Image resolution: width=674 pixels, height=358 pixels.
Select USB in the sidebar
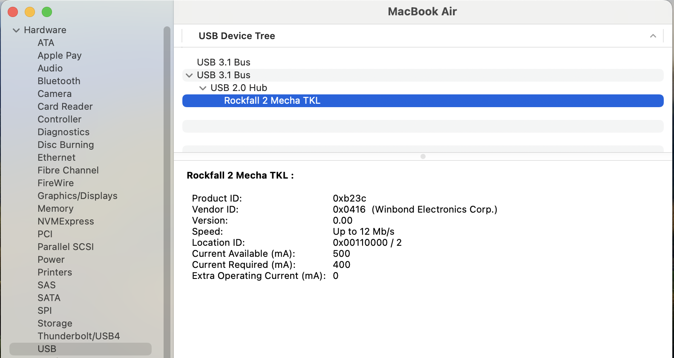(x=81, y=349)
